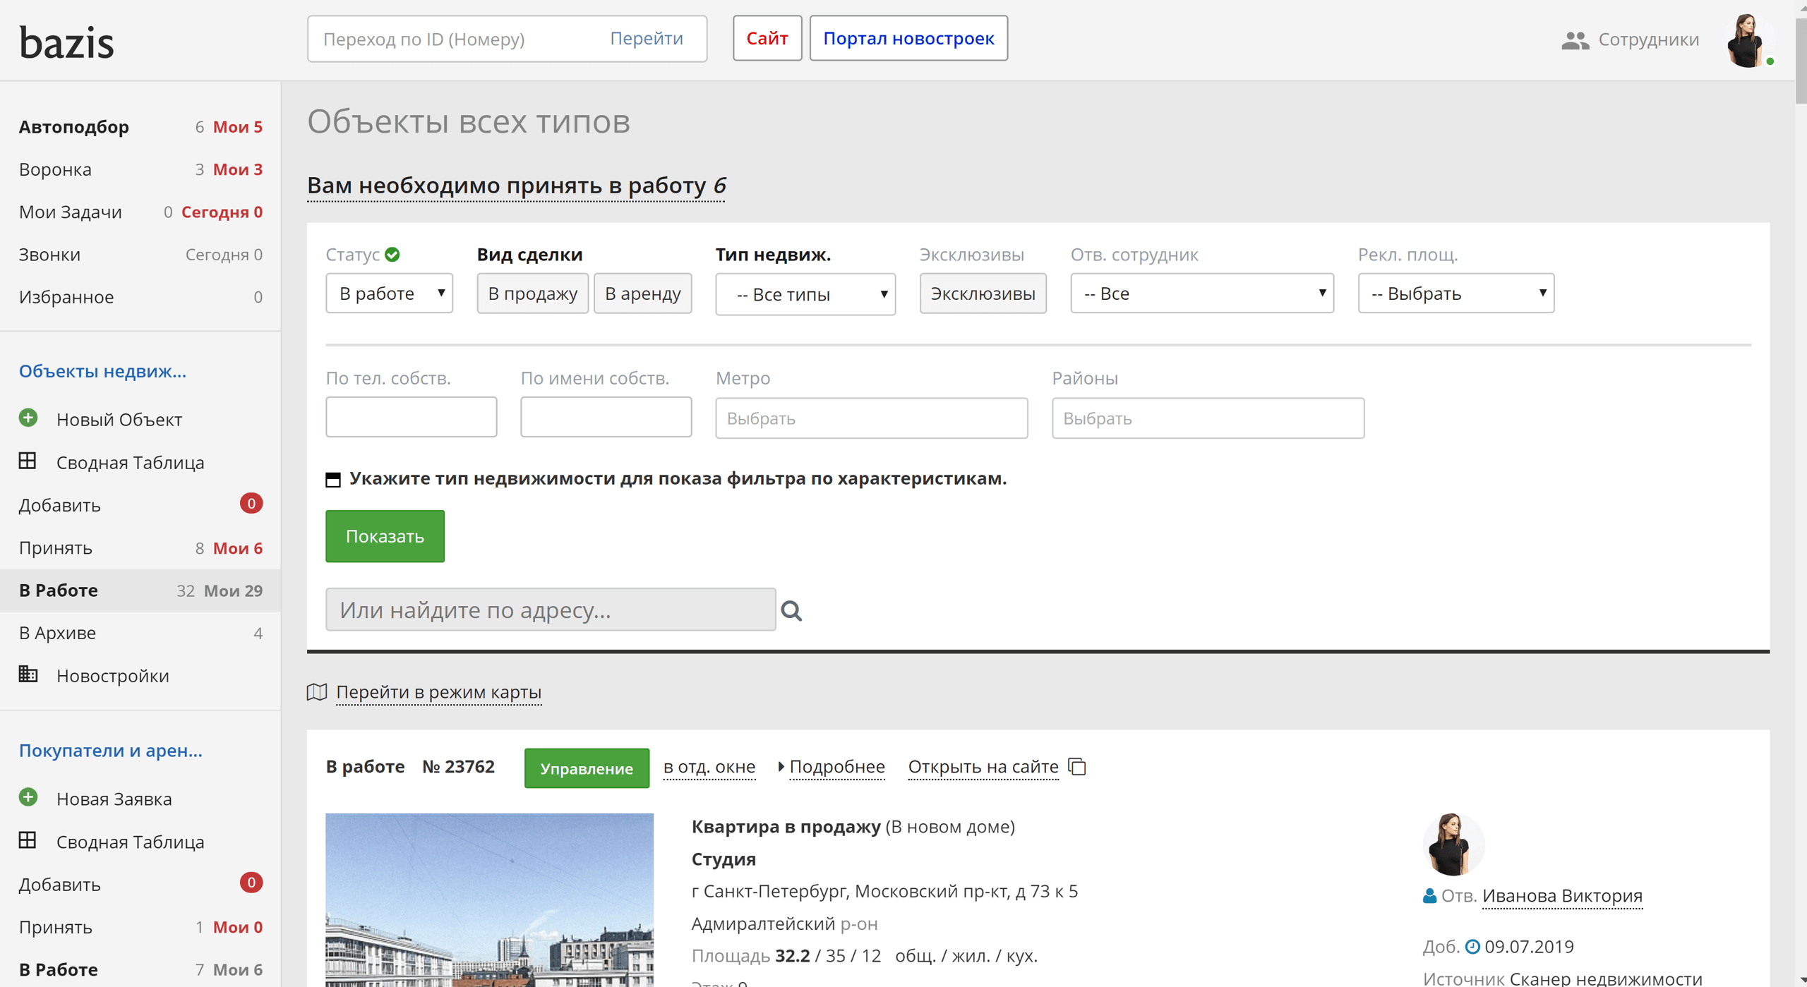Toggle the В продажу deal type filter
The width and height of the screenshot is (1807, 987).
532,293
